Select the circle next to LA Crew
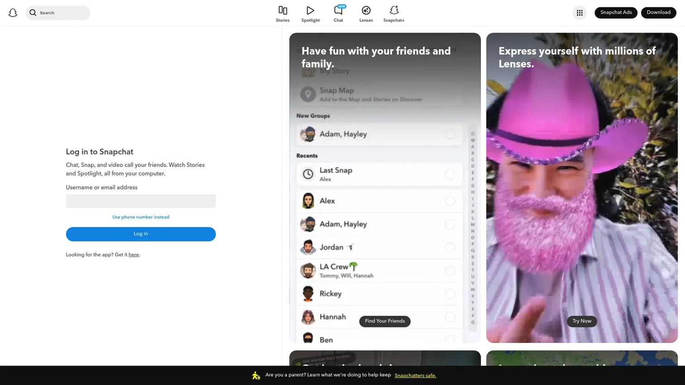The width and height of the screenshot is (685, 385). 450,271
